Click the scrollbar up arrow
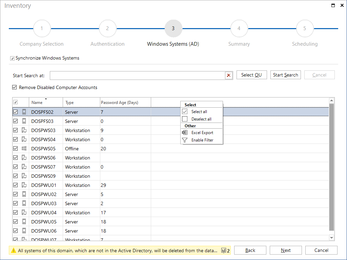This screenshot has width=347, height=260. 331,101
